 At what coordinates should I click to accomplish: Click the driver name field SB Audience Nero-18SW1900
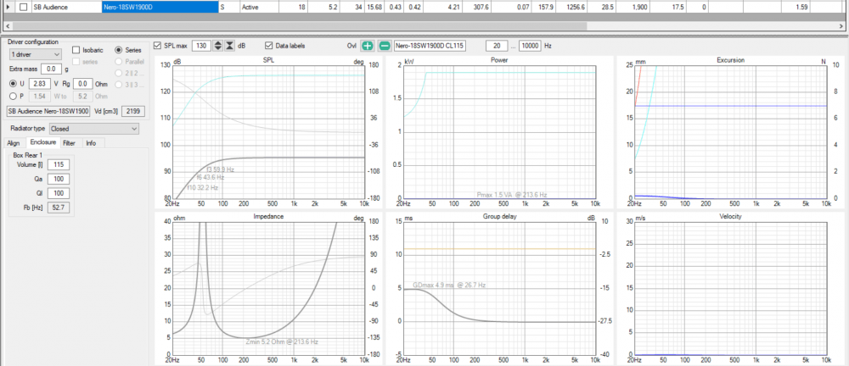pyautogui.click(x=48, y=111)
